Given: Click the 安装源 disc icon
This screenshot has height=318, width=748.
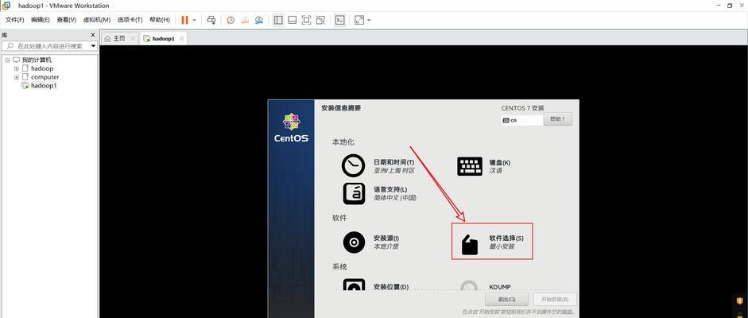Looking at the screenshot, I should click(x=354, y=242).
